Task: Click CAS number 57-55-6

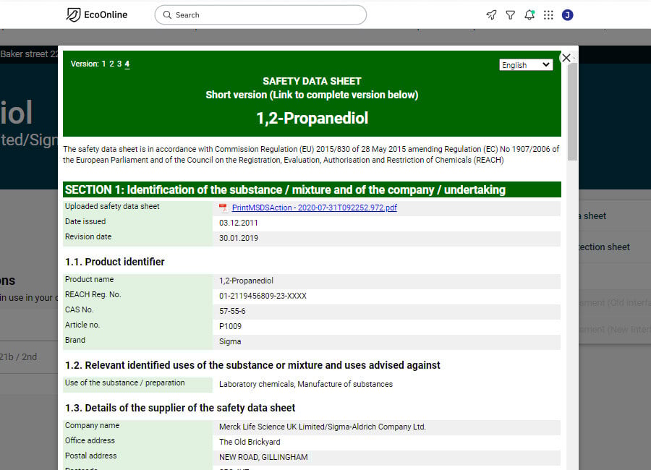Action: pos(232,311)
